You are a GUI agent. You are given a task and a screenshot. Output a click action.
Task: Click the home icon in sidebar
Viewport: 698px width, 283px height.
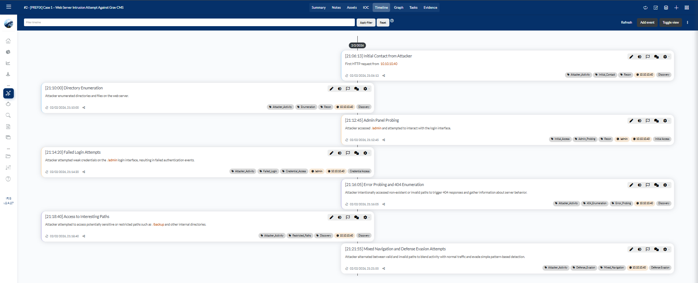click(8, 41)
